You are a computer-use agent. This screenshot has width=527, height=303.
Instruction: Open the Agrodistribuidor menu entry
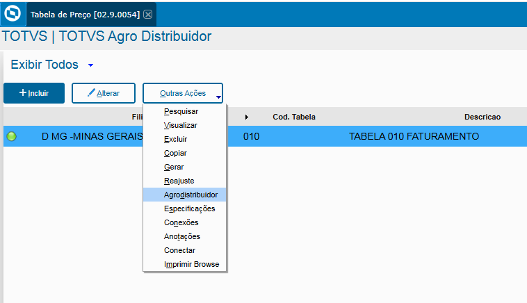184,195
